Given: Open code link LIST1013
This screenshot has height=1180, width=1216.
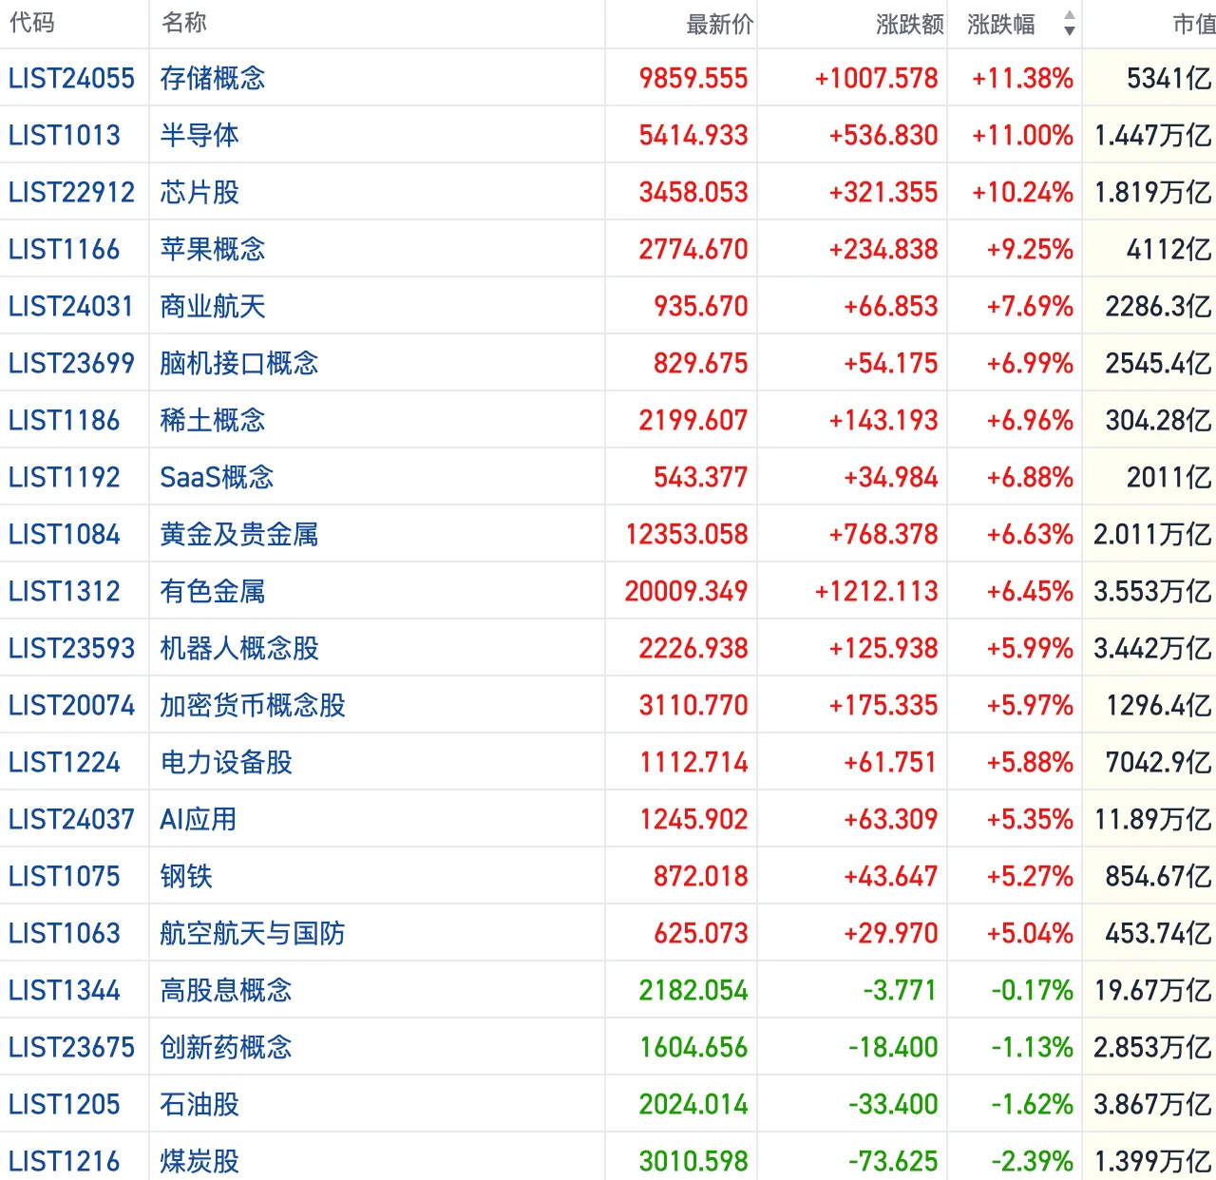Looking at the screenshot, I should [x=65, y=135].
